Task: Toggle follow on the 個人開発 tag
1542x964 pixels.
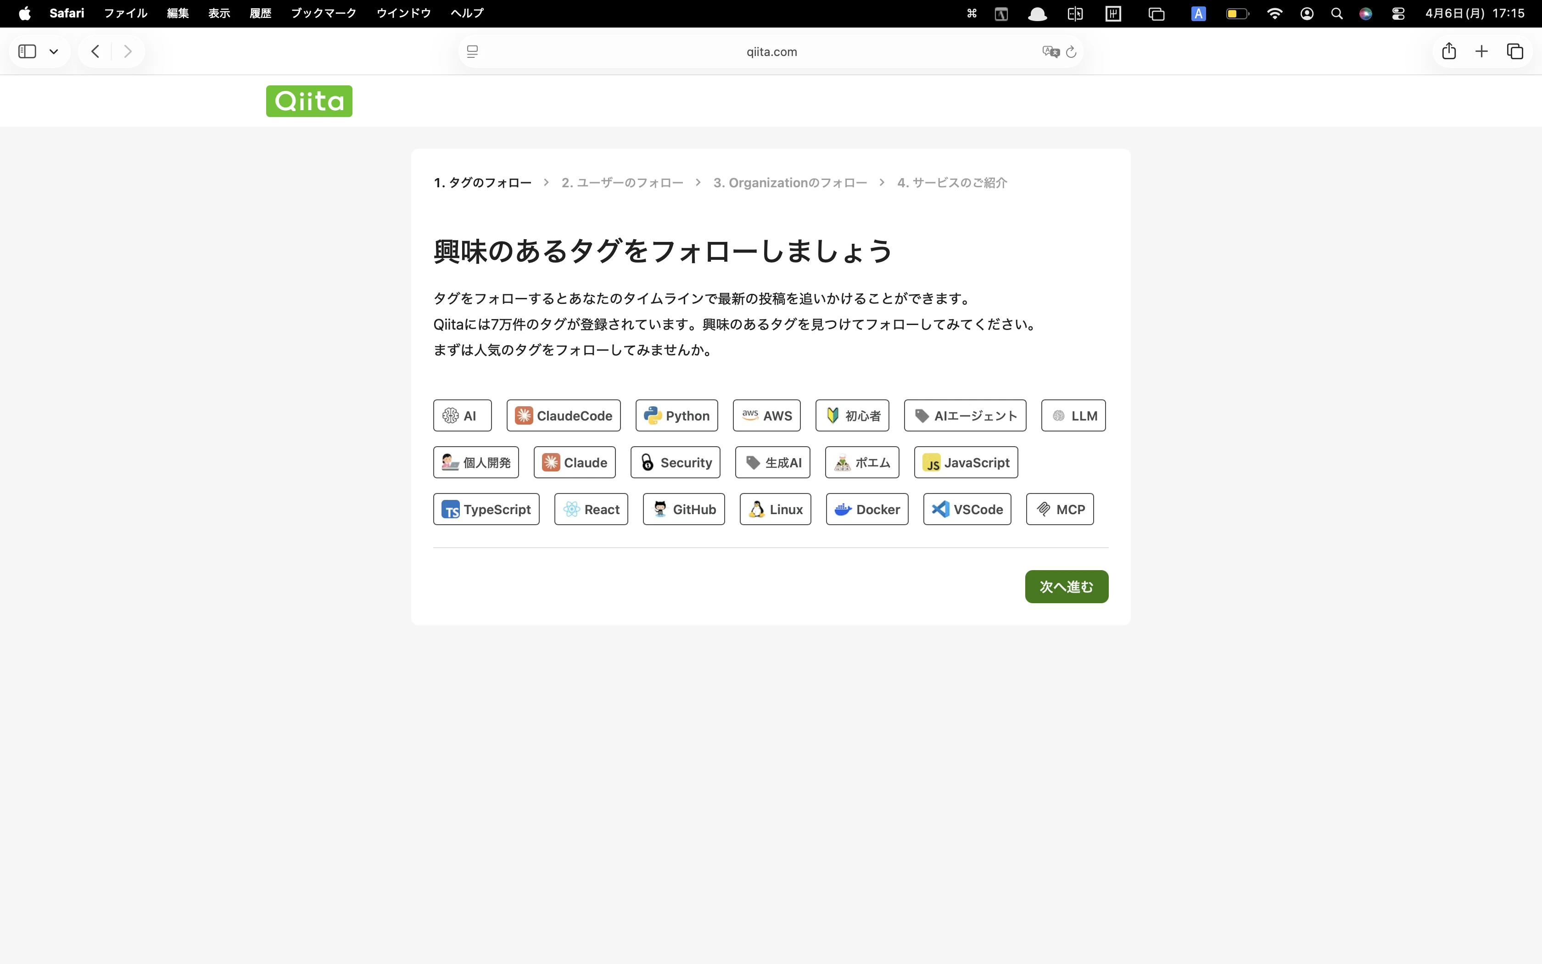Action: [x=476, y=462]
